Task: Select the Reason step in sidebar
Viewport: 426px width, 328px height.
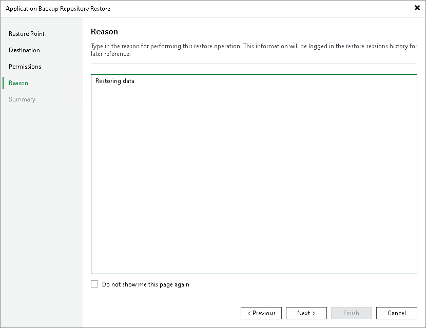Action: (18, 83)
